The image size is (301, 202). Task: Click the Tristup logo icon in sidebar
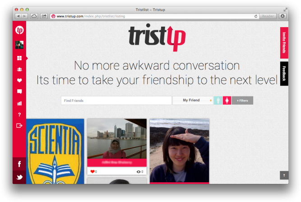pos(19,30)
